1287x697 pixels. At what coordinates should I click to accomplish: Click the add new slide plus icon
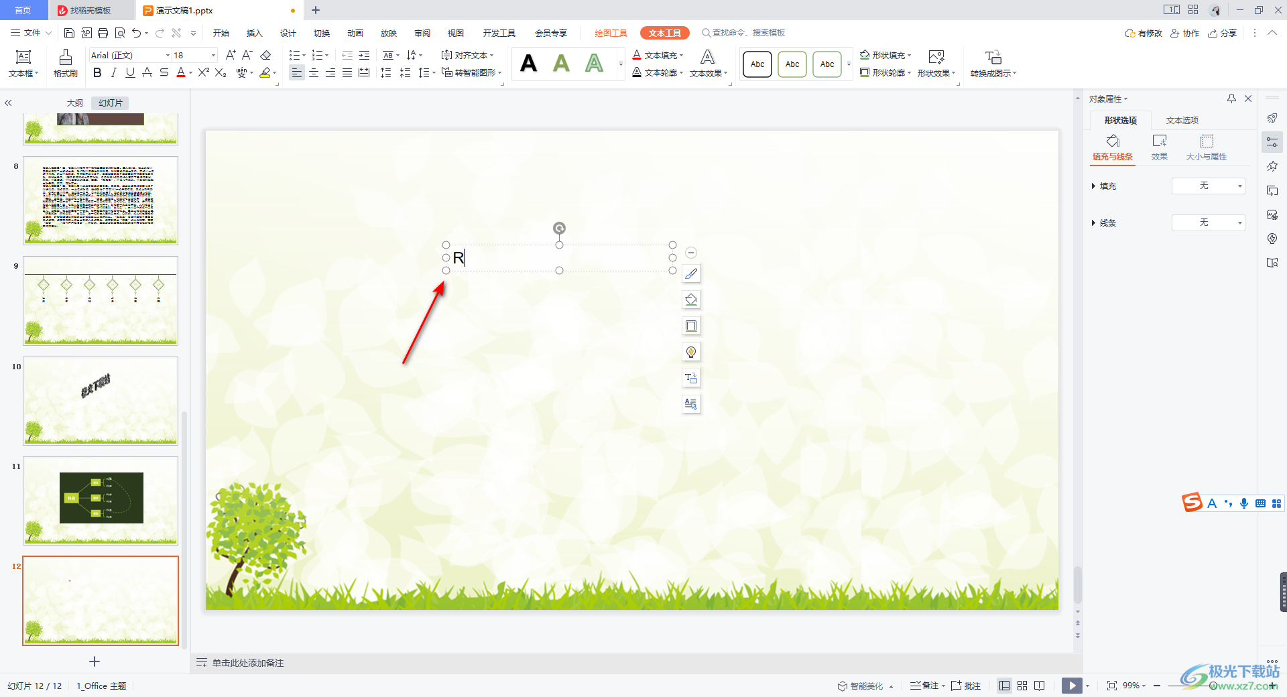(95, 661)
